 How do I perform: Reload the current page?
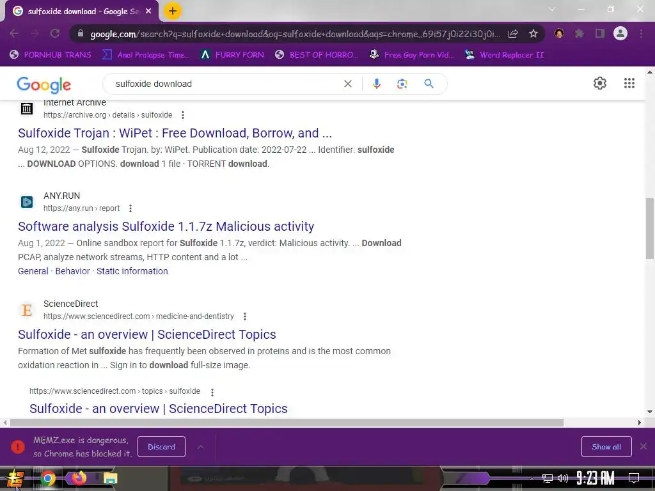point(55,33)
